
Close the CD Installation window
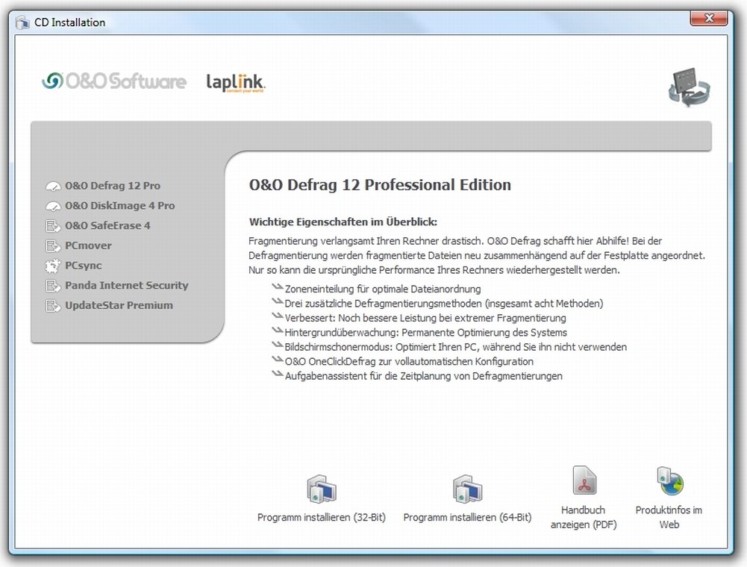pyautogui.click(x=708, y=18)
